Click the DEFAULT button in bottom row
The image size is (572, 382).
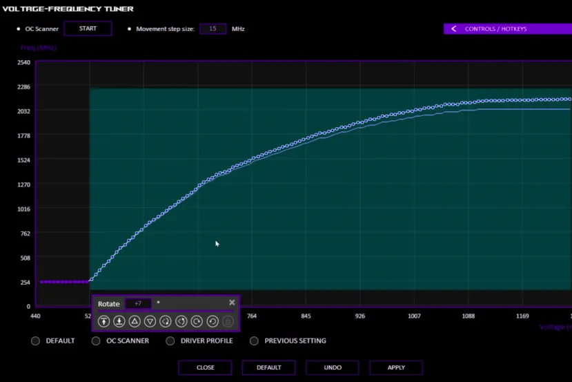[269, 367]
